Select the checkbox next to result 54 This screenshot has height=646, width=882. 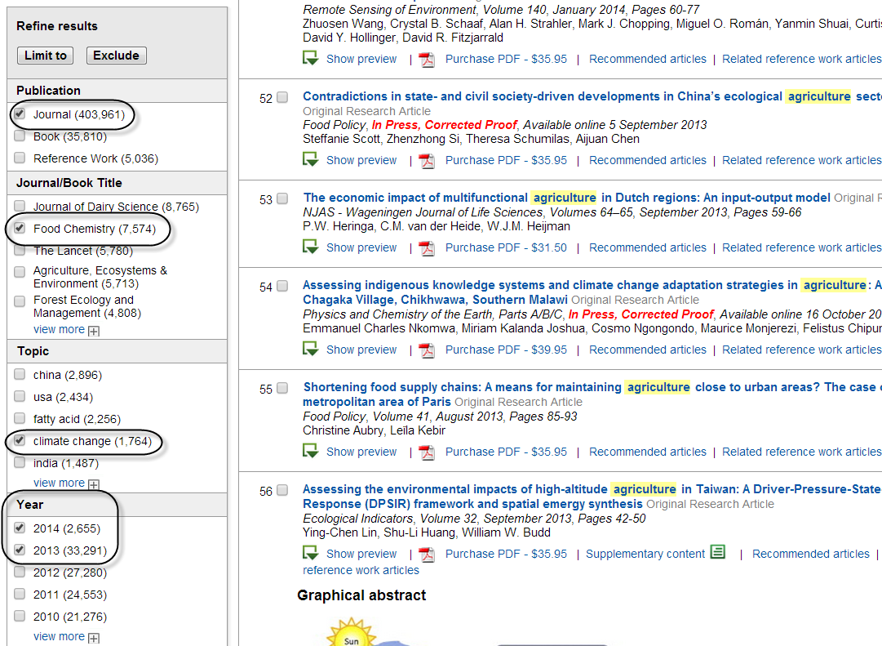pos(282,287)
